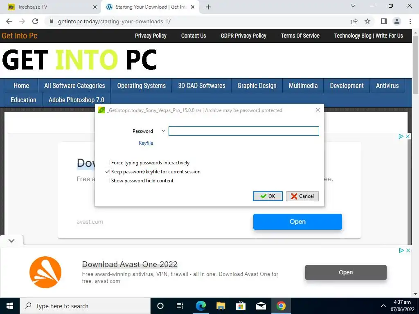
Task: Click the Avast orange logo in bottom ad
Action: [45, 272]
